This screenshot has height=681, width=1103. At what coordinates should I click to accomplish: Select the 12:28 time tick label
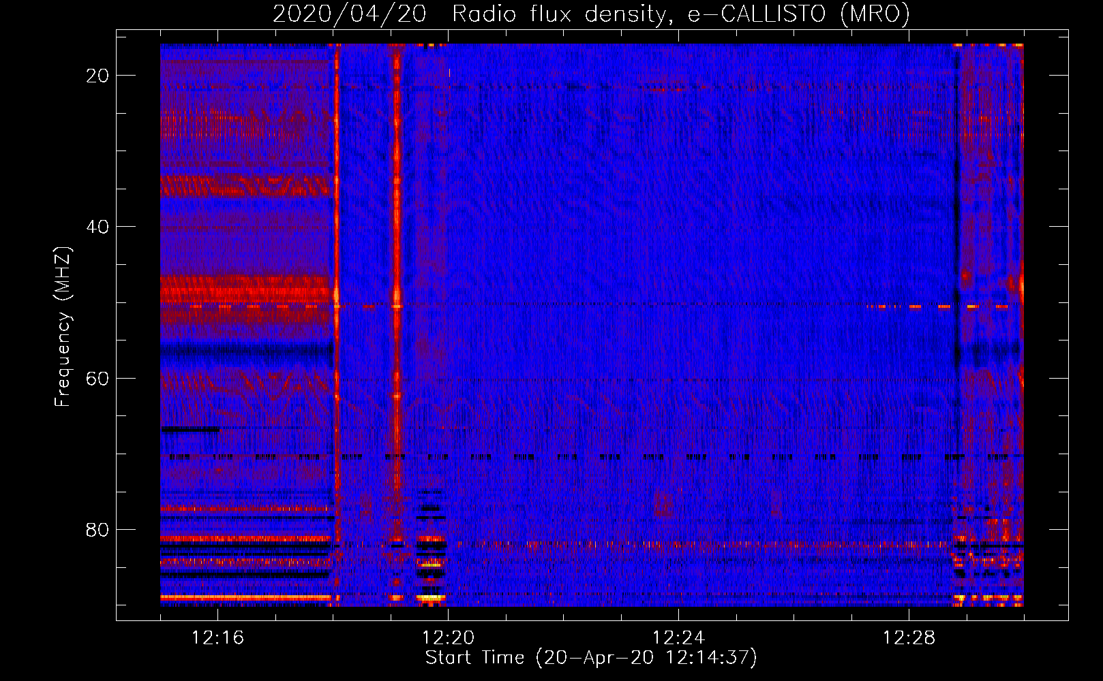[909, 638]
